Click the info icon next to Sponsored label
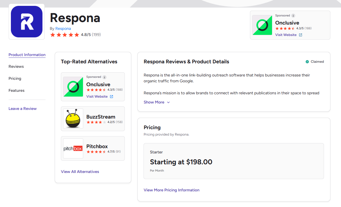 293,15
